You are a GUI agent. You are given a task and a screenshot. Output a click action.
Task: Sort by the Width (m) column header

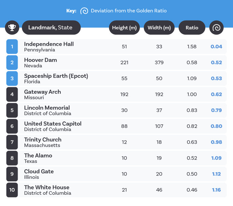pyautogui.click(x=159, y=28)
